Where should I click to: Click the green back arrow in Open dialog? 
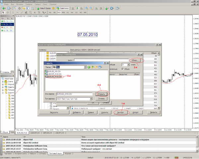click(x=89, y=67)
